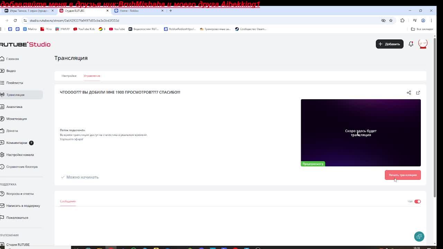The image size is (443, 249).
Task: Open the user avatar menu
Action: pos(423,44)
